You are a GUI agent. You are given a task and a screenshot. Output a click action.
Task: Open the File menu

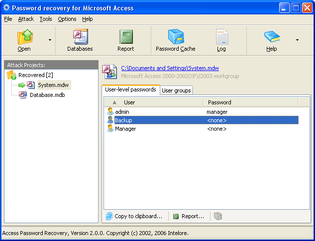pyautogui.click(x=8, y=19)
